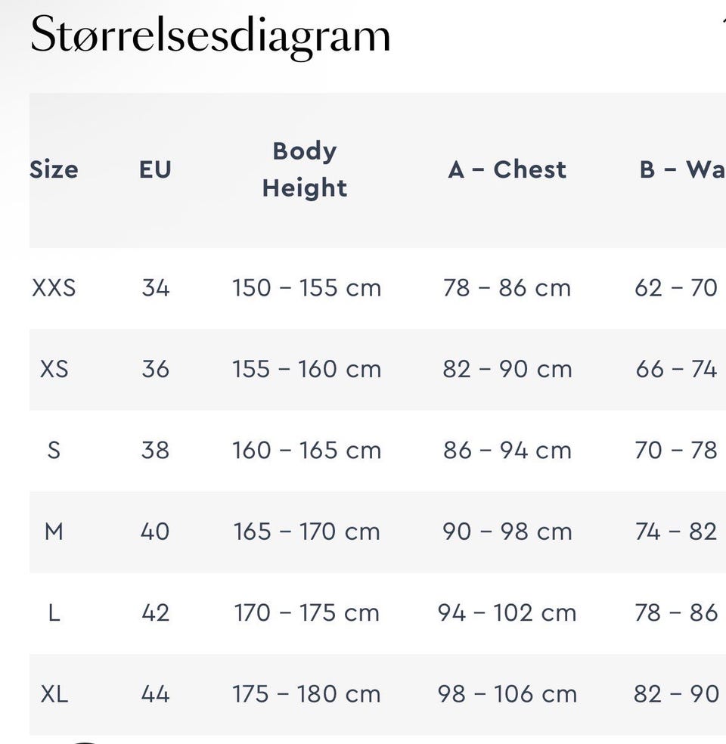Click EU size 38 cell

[x=155, y=451]
